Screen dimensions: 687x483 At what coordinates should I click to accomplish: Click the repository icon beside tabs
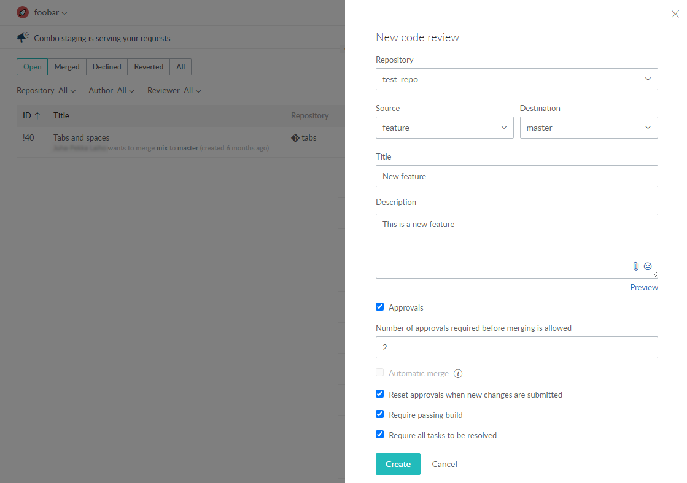(x=295, y=137)
